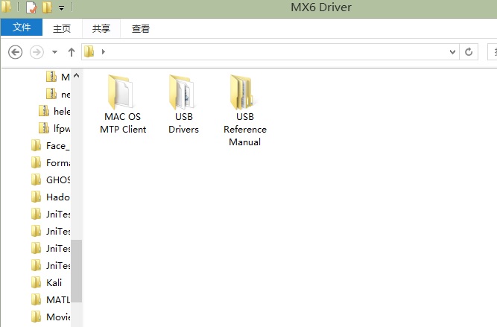The width and height of the screenshot is (497, 327).
Task: Switch to the 查看 tab
Action: point(141,28)
